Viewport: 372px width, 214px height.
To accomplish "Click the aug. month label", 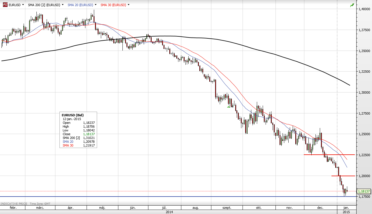I will pos(196,208).
